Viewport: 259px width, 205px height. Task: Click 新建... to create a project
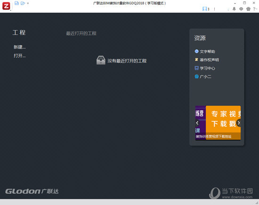point(19,47)
